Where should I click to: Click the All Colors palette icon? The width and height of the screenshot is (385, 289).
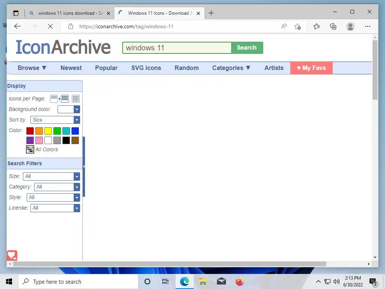[30, 149]
